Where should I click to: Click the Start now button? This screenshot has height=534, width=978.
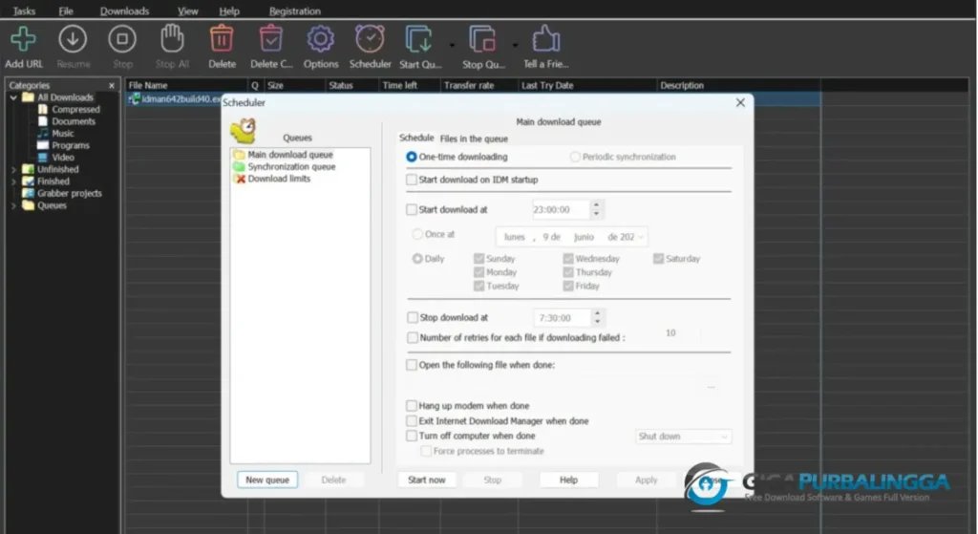427,480
